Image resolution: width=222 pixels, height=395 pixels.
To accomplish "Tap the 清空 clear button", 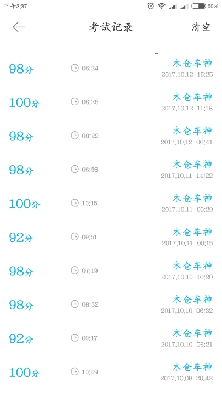I will (201, 27).
